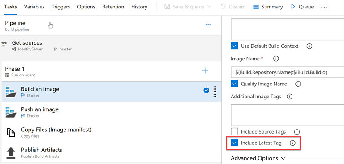Screen dimensions: 344x164
Task: Show info for Include Source Tags
Action: [x=297, y=132]
